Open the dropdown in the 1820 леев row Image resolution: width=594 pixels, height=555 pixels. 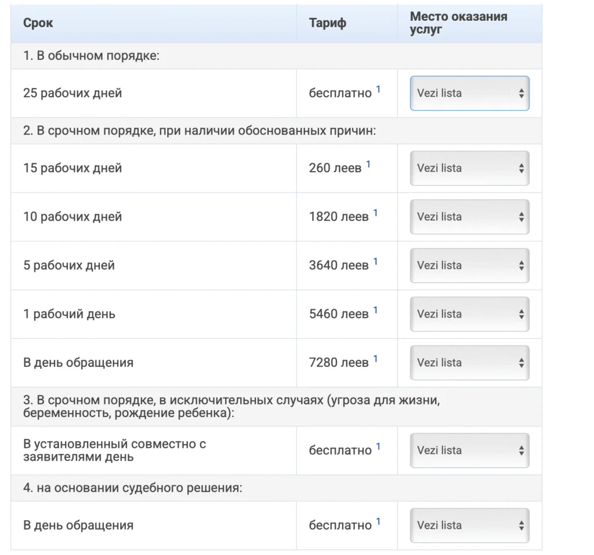pos(469,217)
